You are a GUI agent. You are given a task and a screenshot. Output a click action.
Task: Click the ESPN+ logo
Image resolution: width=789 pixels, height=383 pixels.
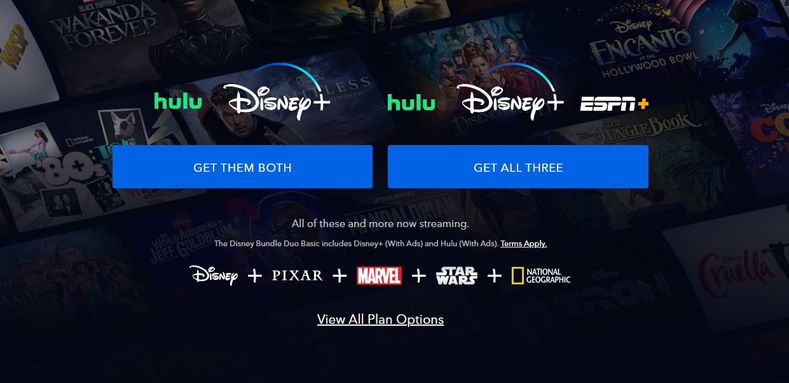pyautogui.click(x=614, y=103)
